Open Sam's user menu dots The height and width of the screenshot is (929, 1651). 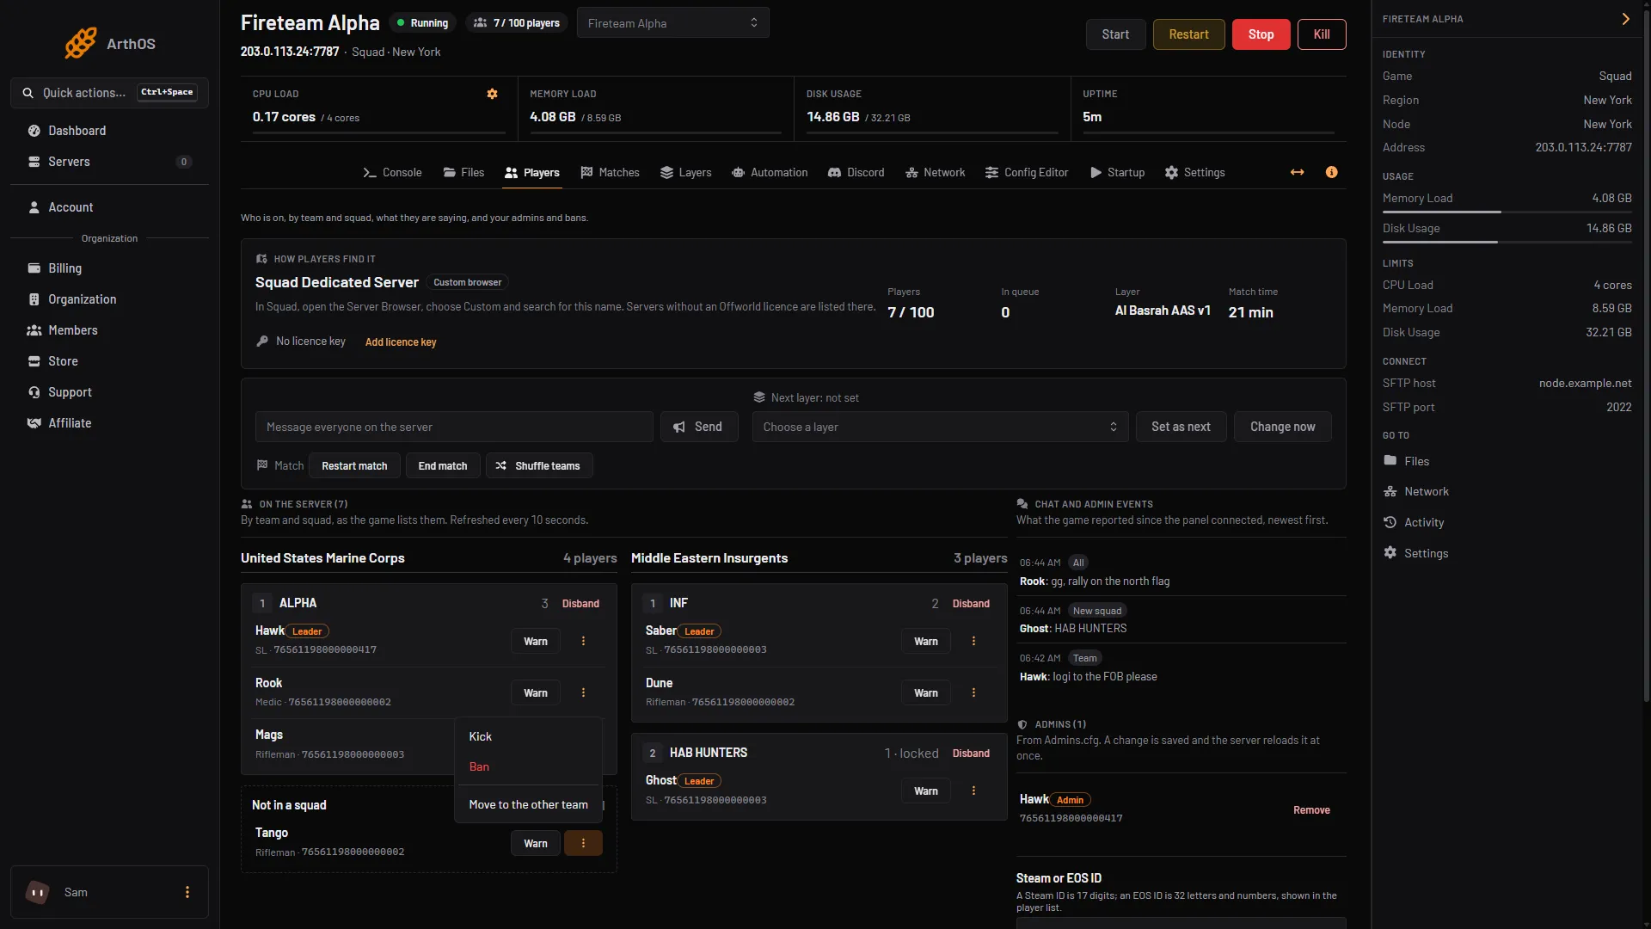(187, 892)
